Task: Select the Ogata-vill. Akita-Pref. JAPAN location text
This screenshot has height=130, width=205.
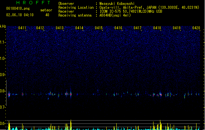Action: coord(149,7)
